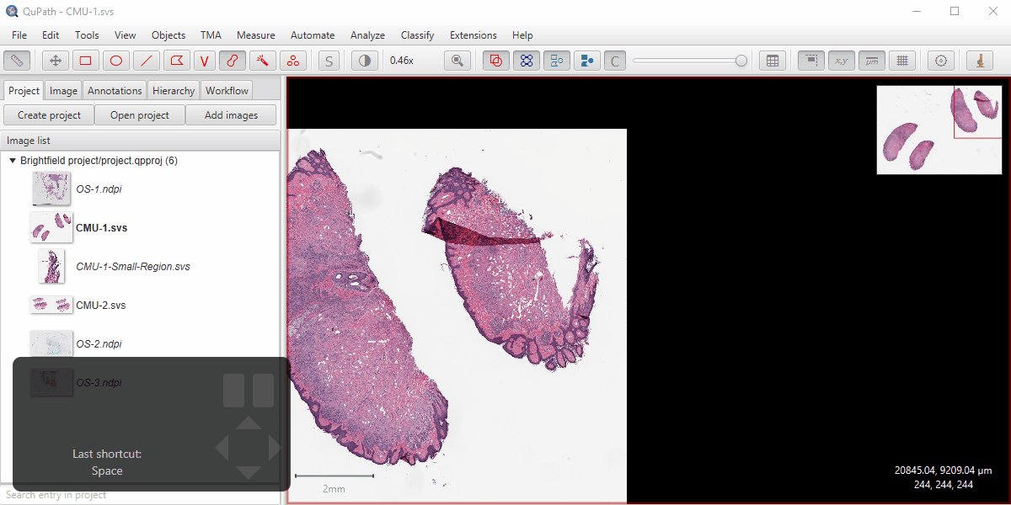Click the slide overview thumbnail in viewer
This screenshot has width=1011, height=505.
(939, 130)
